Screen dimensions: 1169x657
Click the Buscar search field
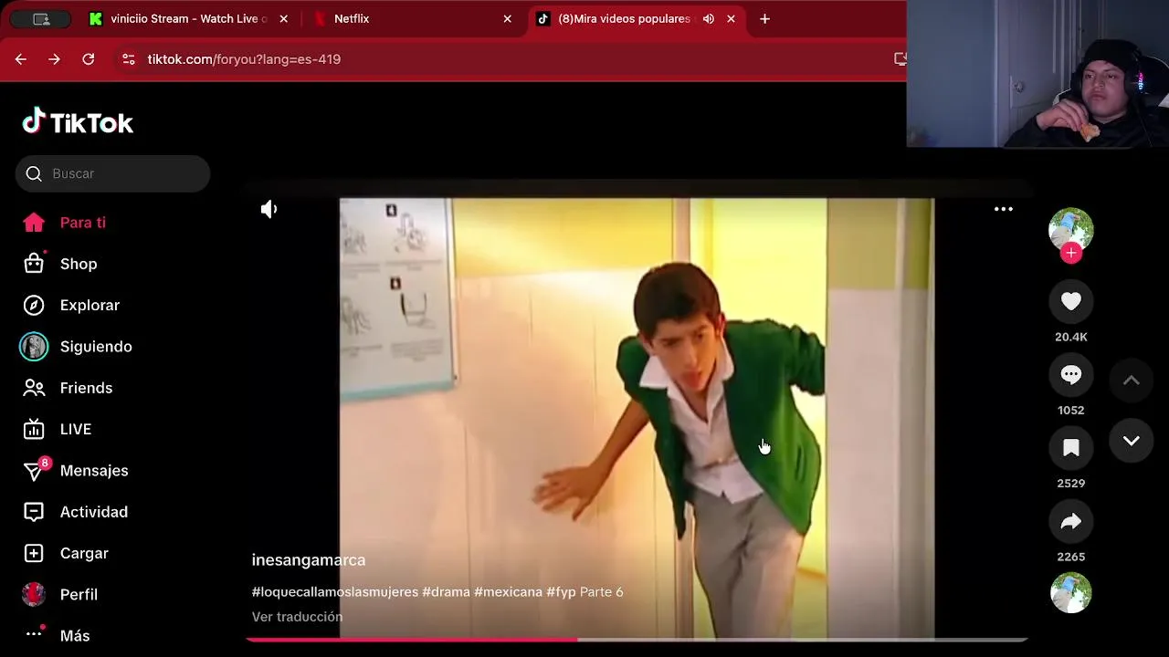click(x=112, y=173)
